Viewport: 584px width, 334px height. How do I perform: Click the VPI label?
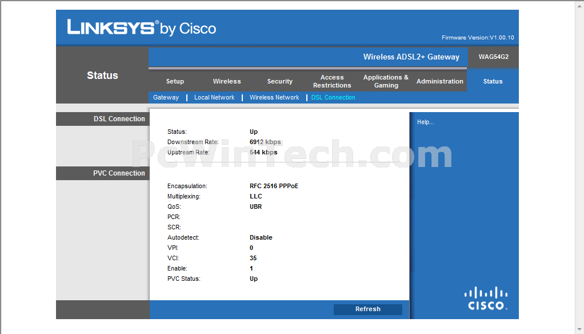tap(173, 248)
